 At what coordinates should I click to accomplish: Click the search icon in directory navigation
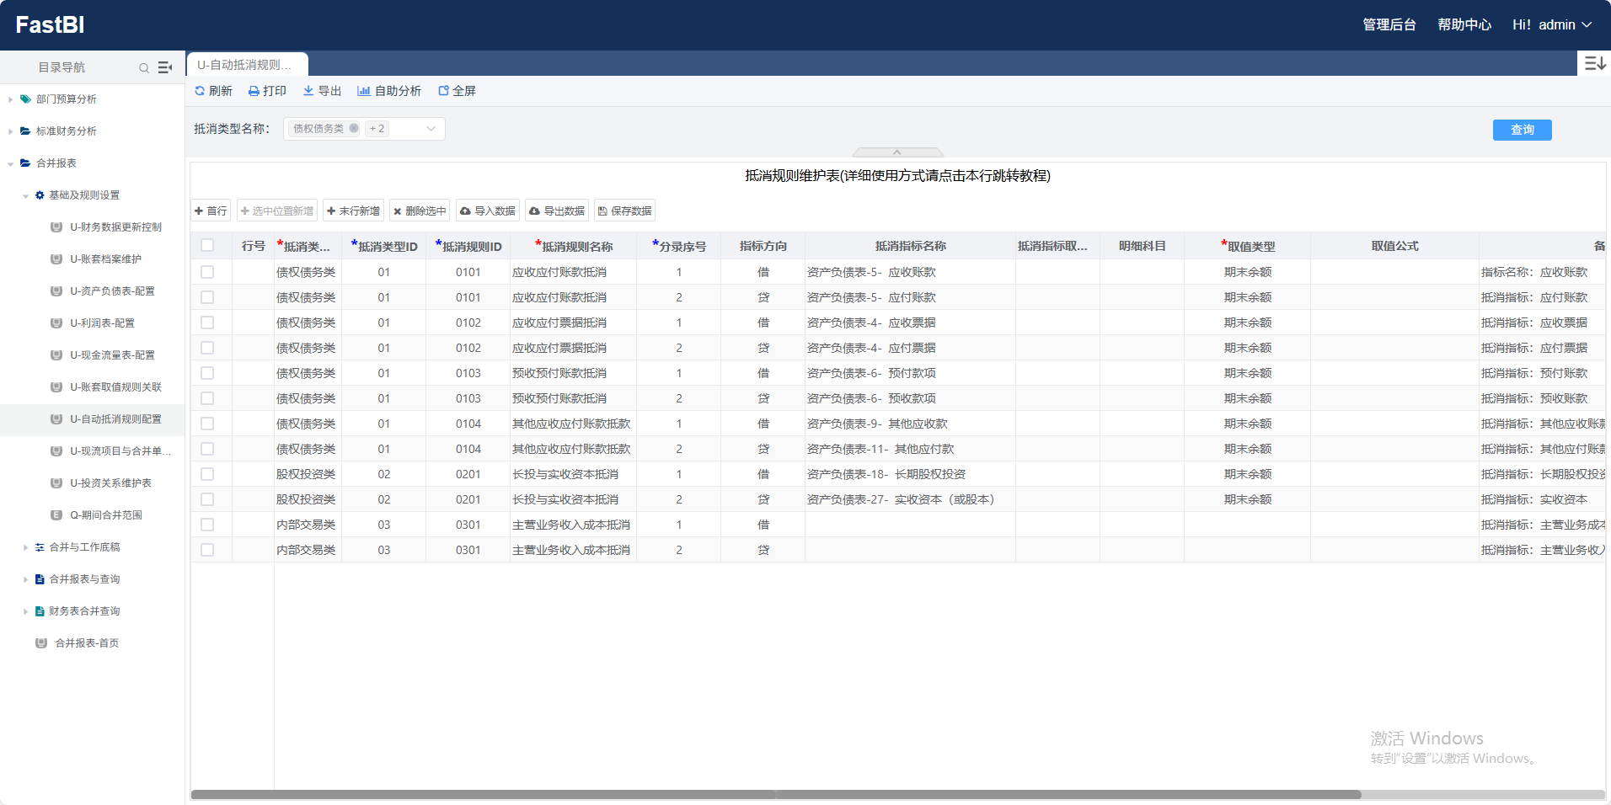tap(144, 68)
